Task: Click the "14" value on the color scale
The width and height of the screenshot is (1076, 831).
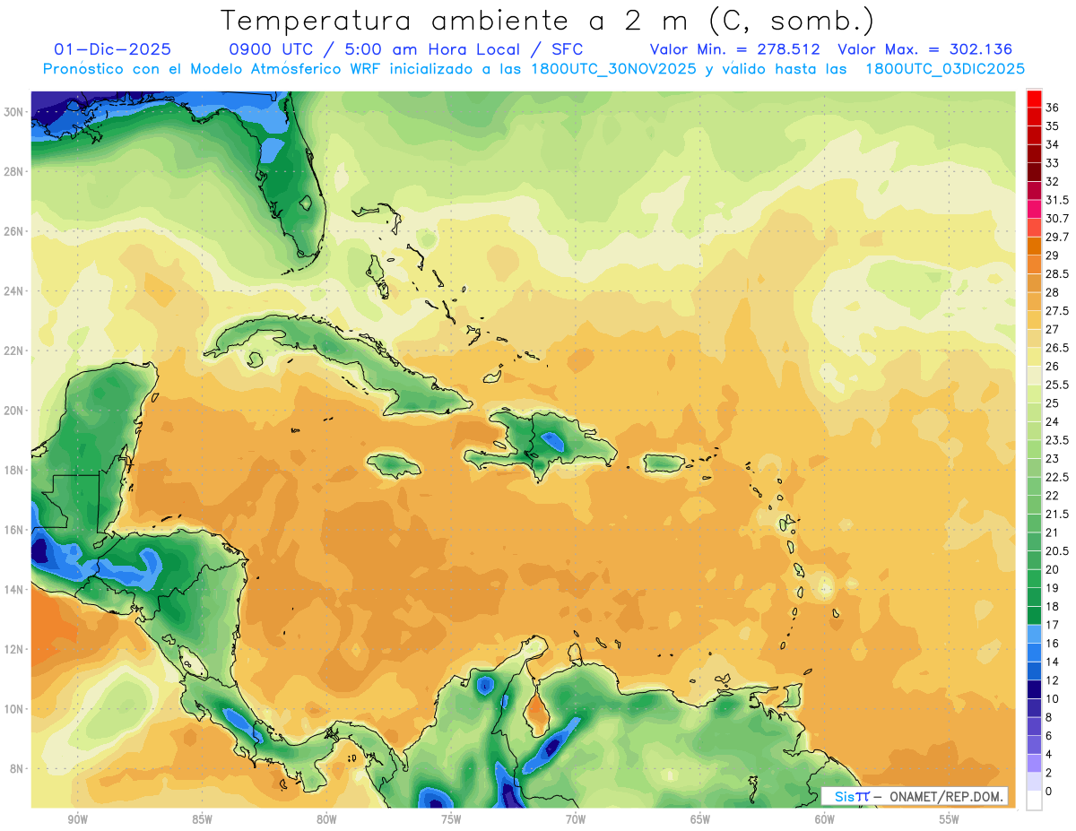Action: [x=1053, y=662]
